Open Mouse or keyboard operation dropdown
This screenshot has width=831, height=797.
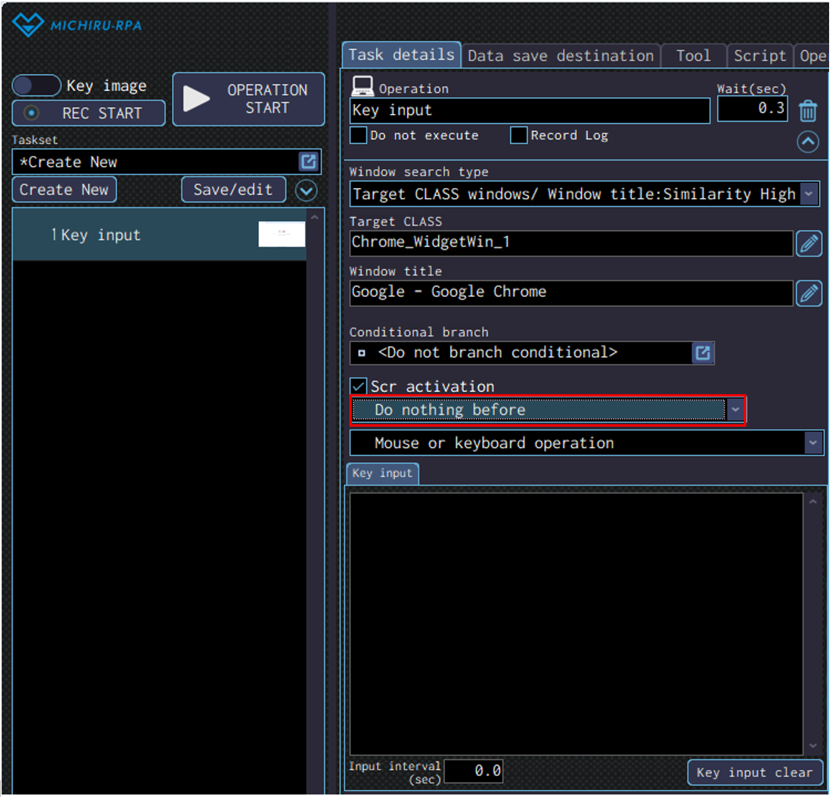point(813,443)
